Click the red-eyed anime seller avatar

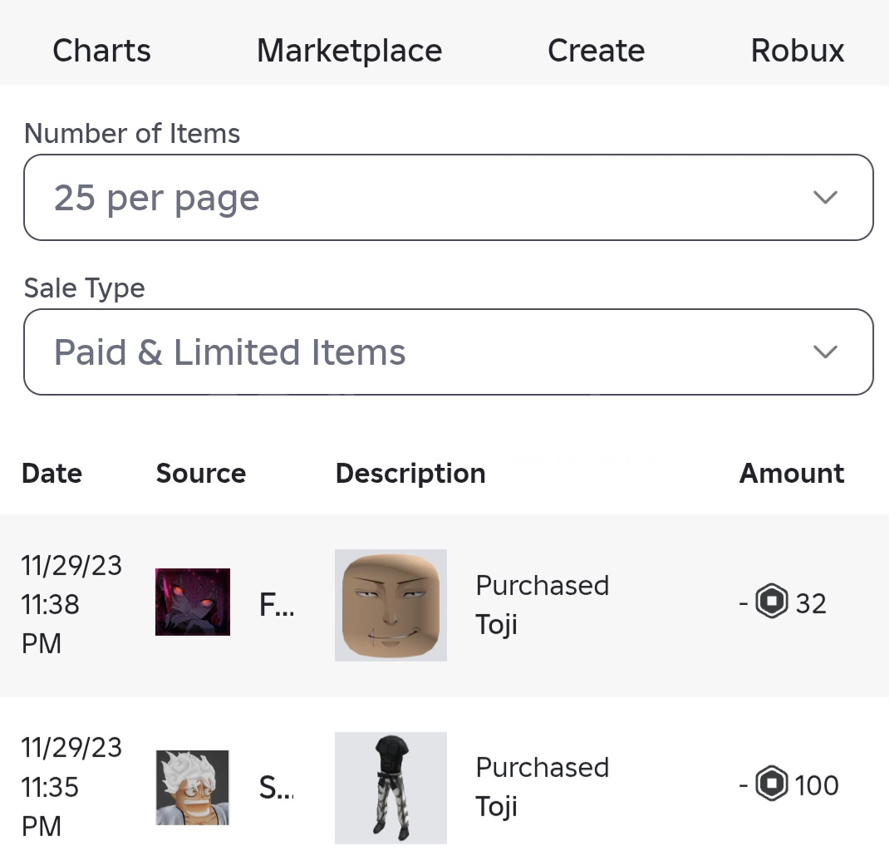click(x=193, y=603)
